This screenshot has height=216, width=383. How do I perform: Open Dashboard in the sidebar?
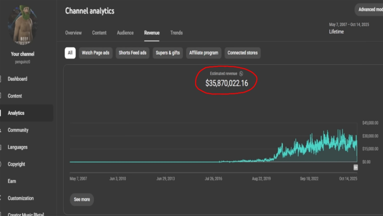click(17, 79)
